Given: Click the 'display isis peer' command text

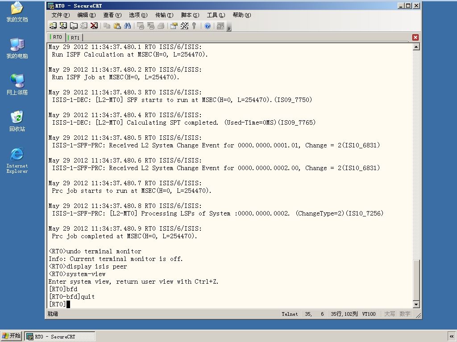Looking at the screenshot, I should [96, 266].
